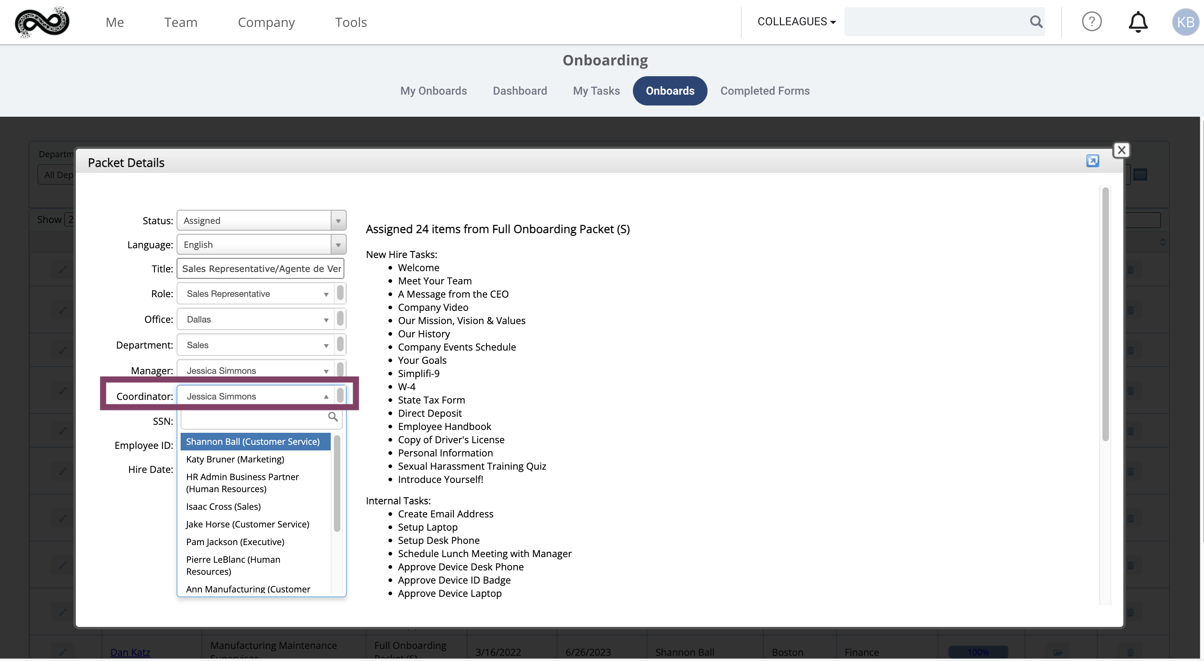Viewport: 1204px width, 661px height.
Task: Click Sexual Harassment Training Quiz item
Action: pyautogui.click(x=472, y=466)
